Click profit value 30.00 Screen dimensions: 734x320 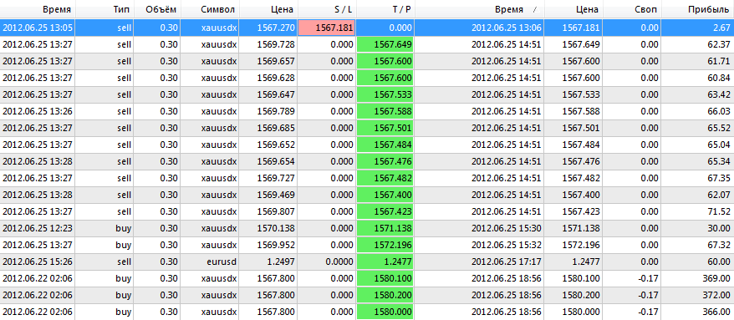[x=719, y=228]
